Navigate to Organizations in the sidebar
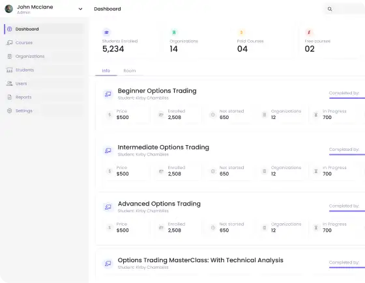This screenshot has height=283, width=365. [x=44, y=56]
